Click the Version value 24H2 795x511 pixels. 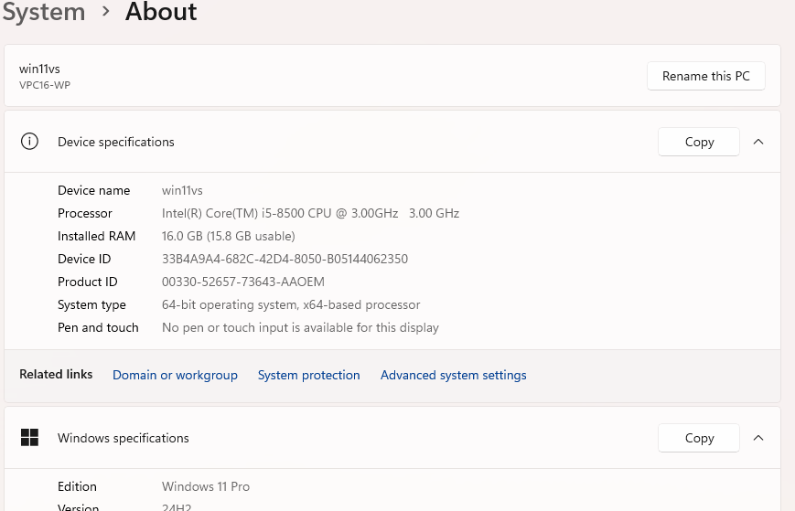(x=177, y=507)
